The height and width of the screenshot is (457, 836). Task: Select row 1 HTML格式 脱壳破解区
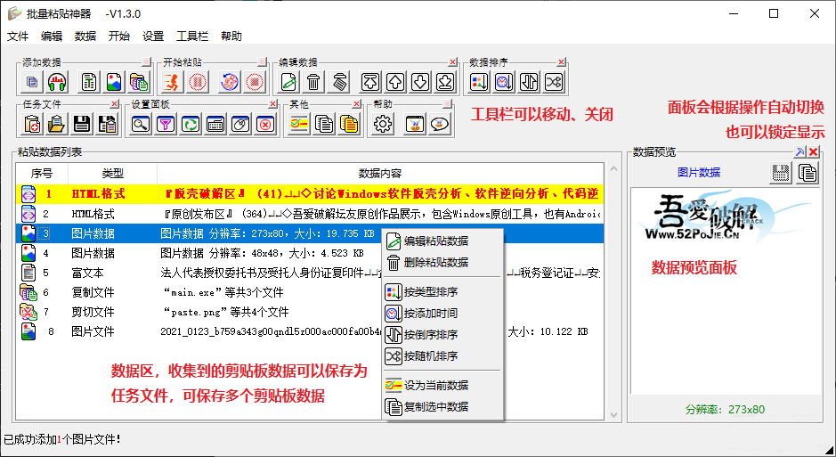point(310,194)
